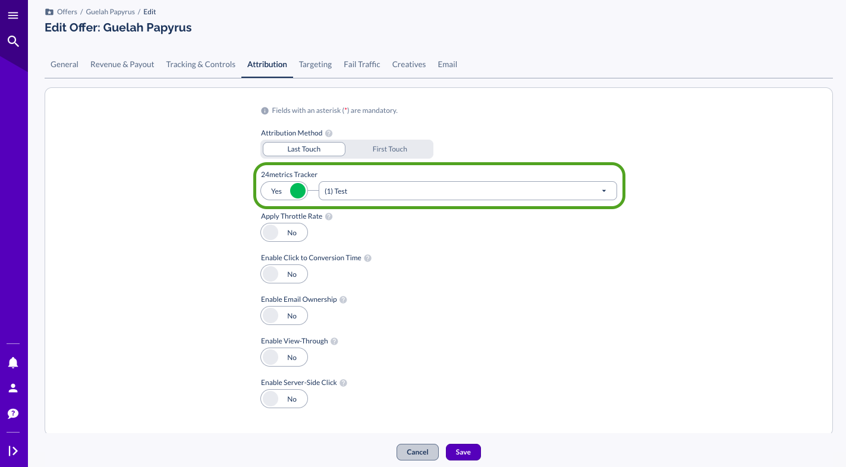This screenshot has width=846, height=467.
Task: Open the Tracking & Controls tab
Action: pos(201,64)
